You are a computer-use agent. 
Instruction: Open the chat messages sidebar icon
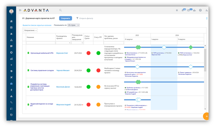pyautogui.click(x=11, y=46)
